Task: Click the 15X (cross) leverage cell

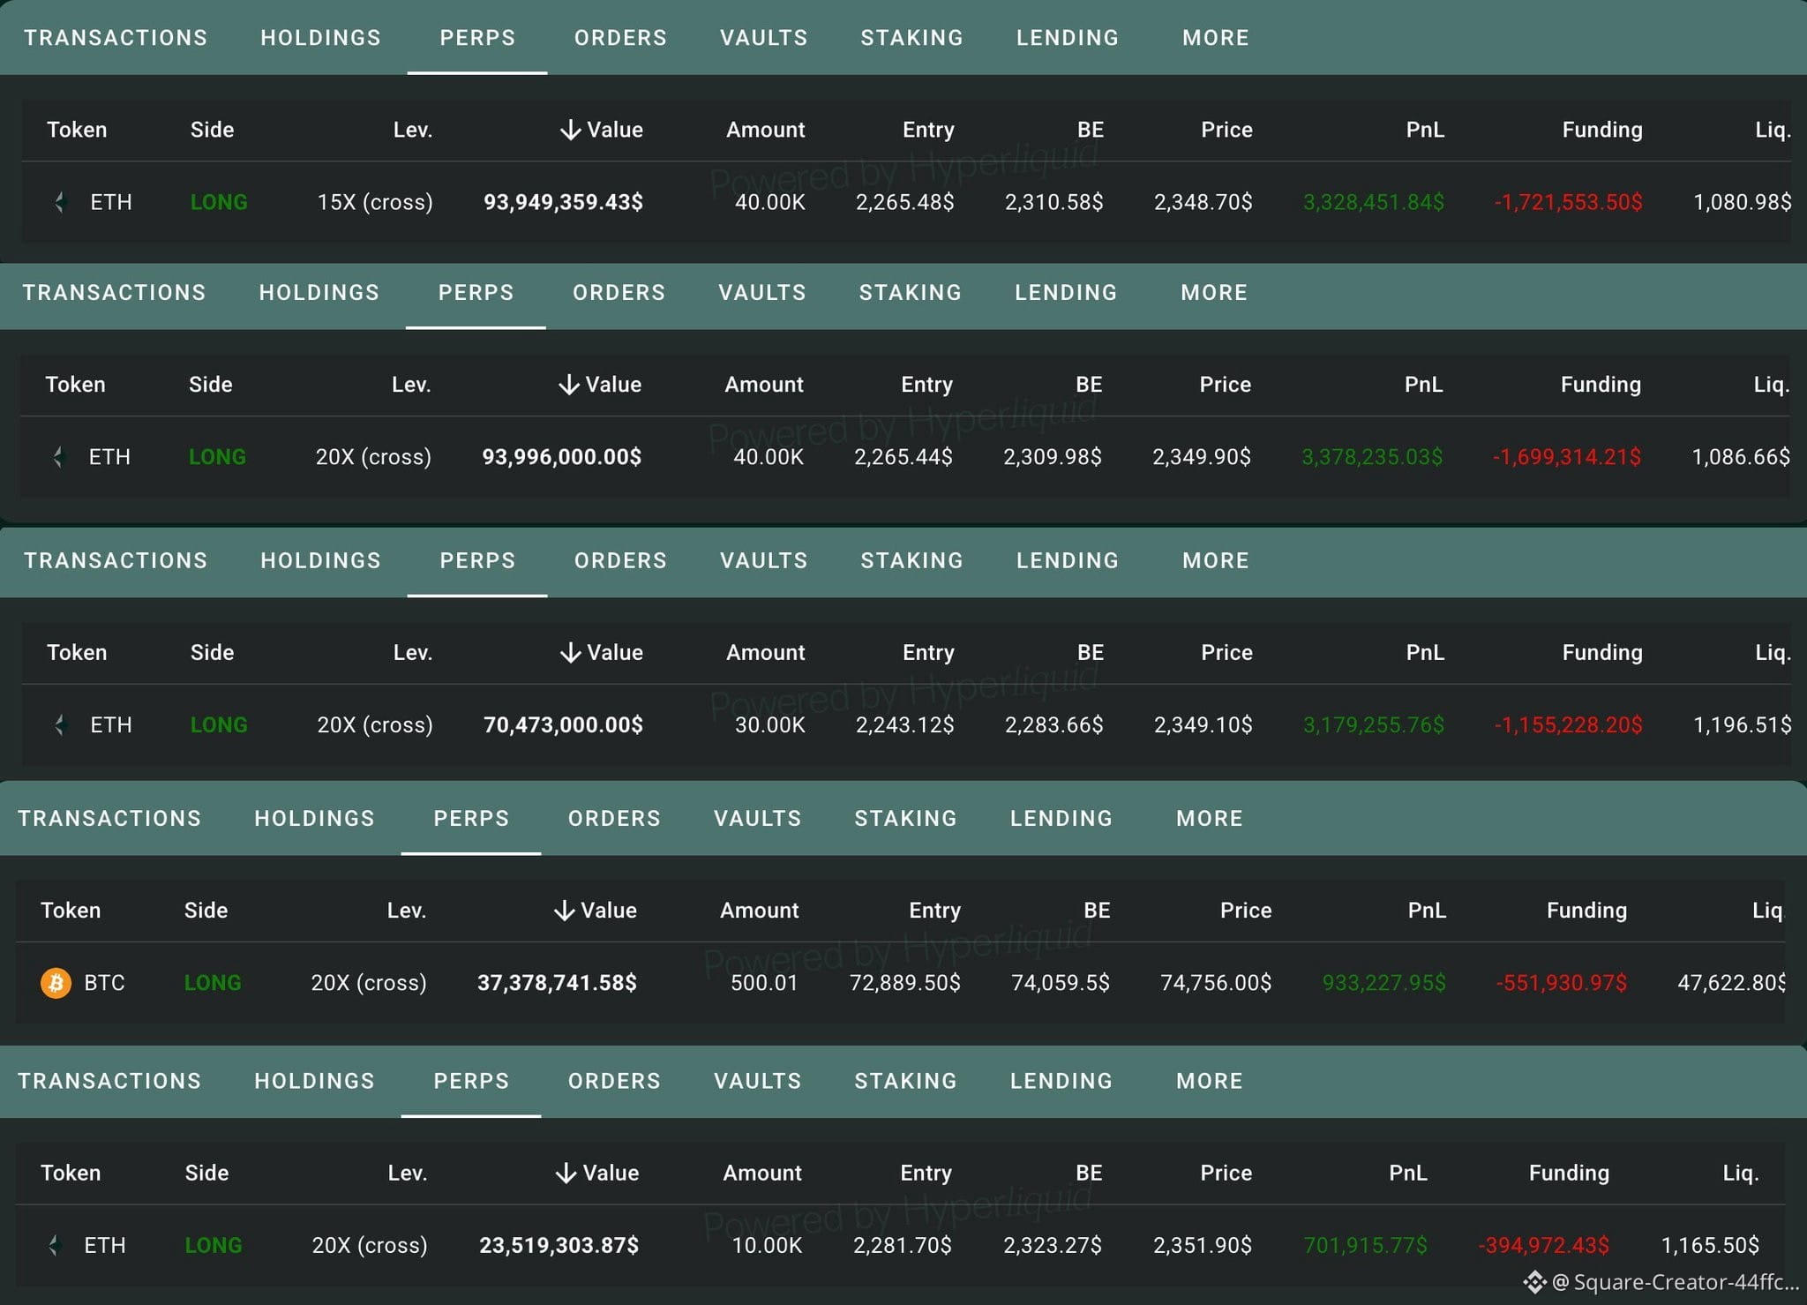Action: pyautogui.click(x=375, y=202)
